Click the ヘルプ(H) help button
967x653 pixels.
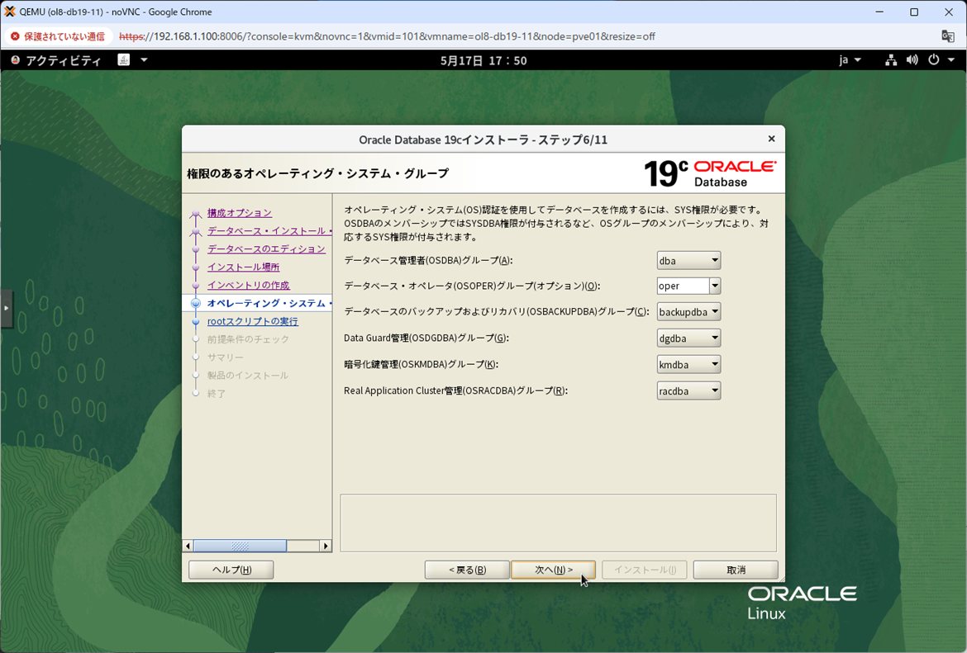click(231, 570)
